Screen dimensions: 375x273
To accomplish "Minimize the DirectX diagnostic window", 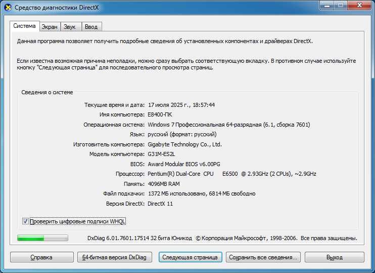I will tap(327, 5).
